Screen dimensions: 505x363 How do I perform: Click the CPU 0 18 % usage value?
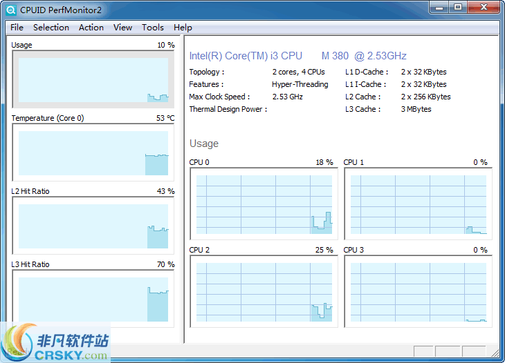324,162
